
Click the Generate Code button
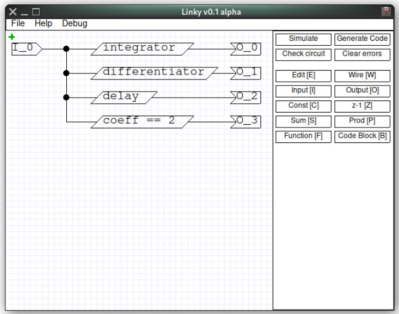pyautogui.click(x=362, y=39)
